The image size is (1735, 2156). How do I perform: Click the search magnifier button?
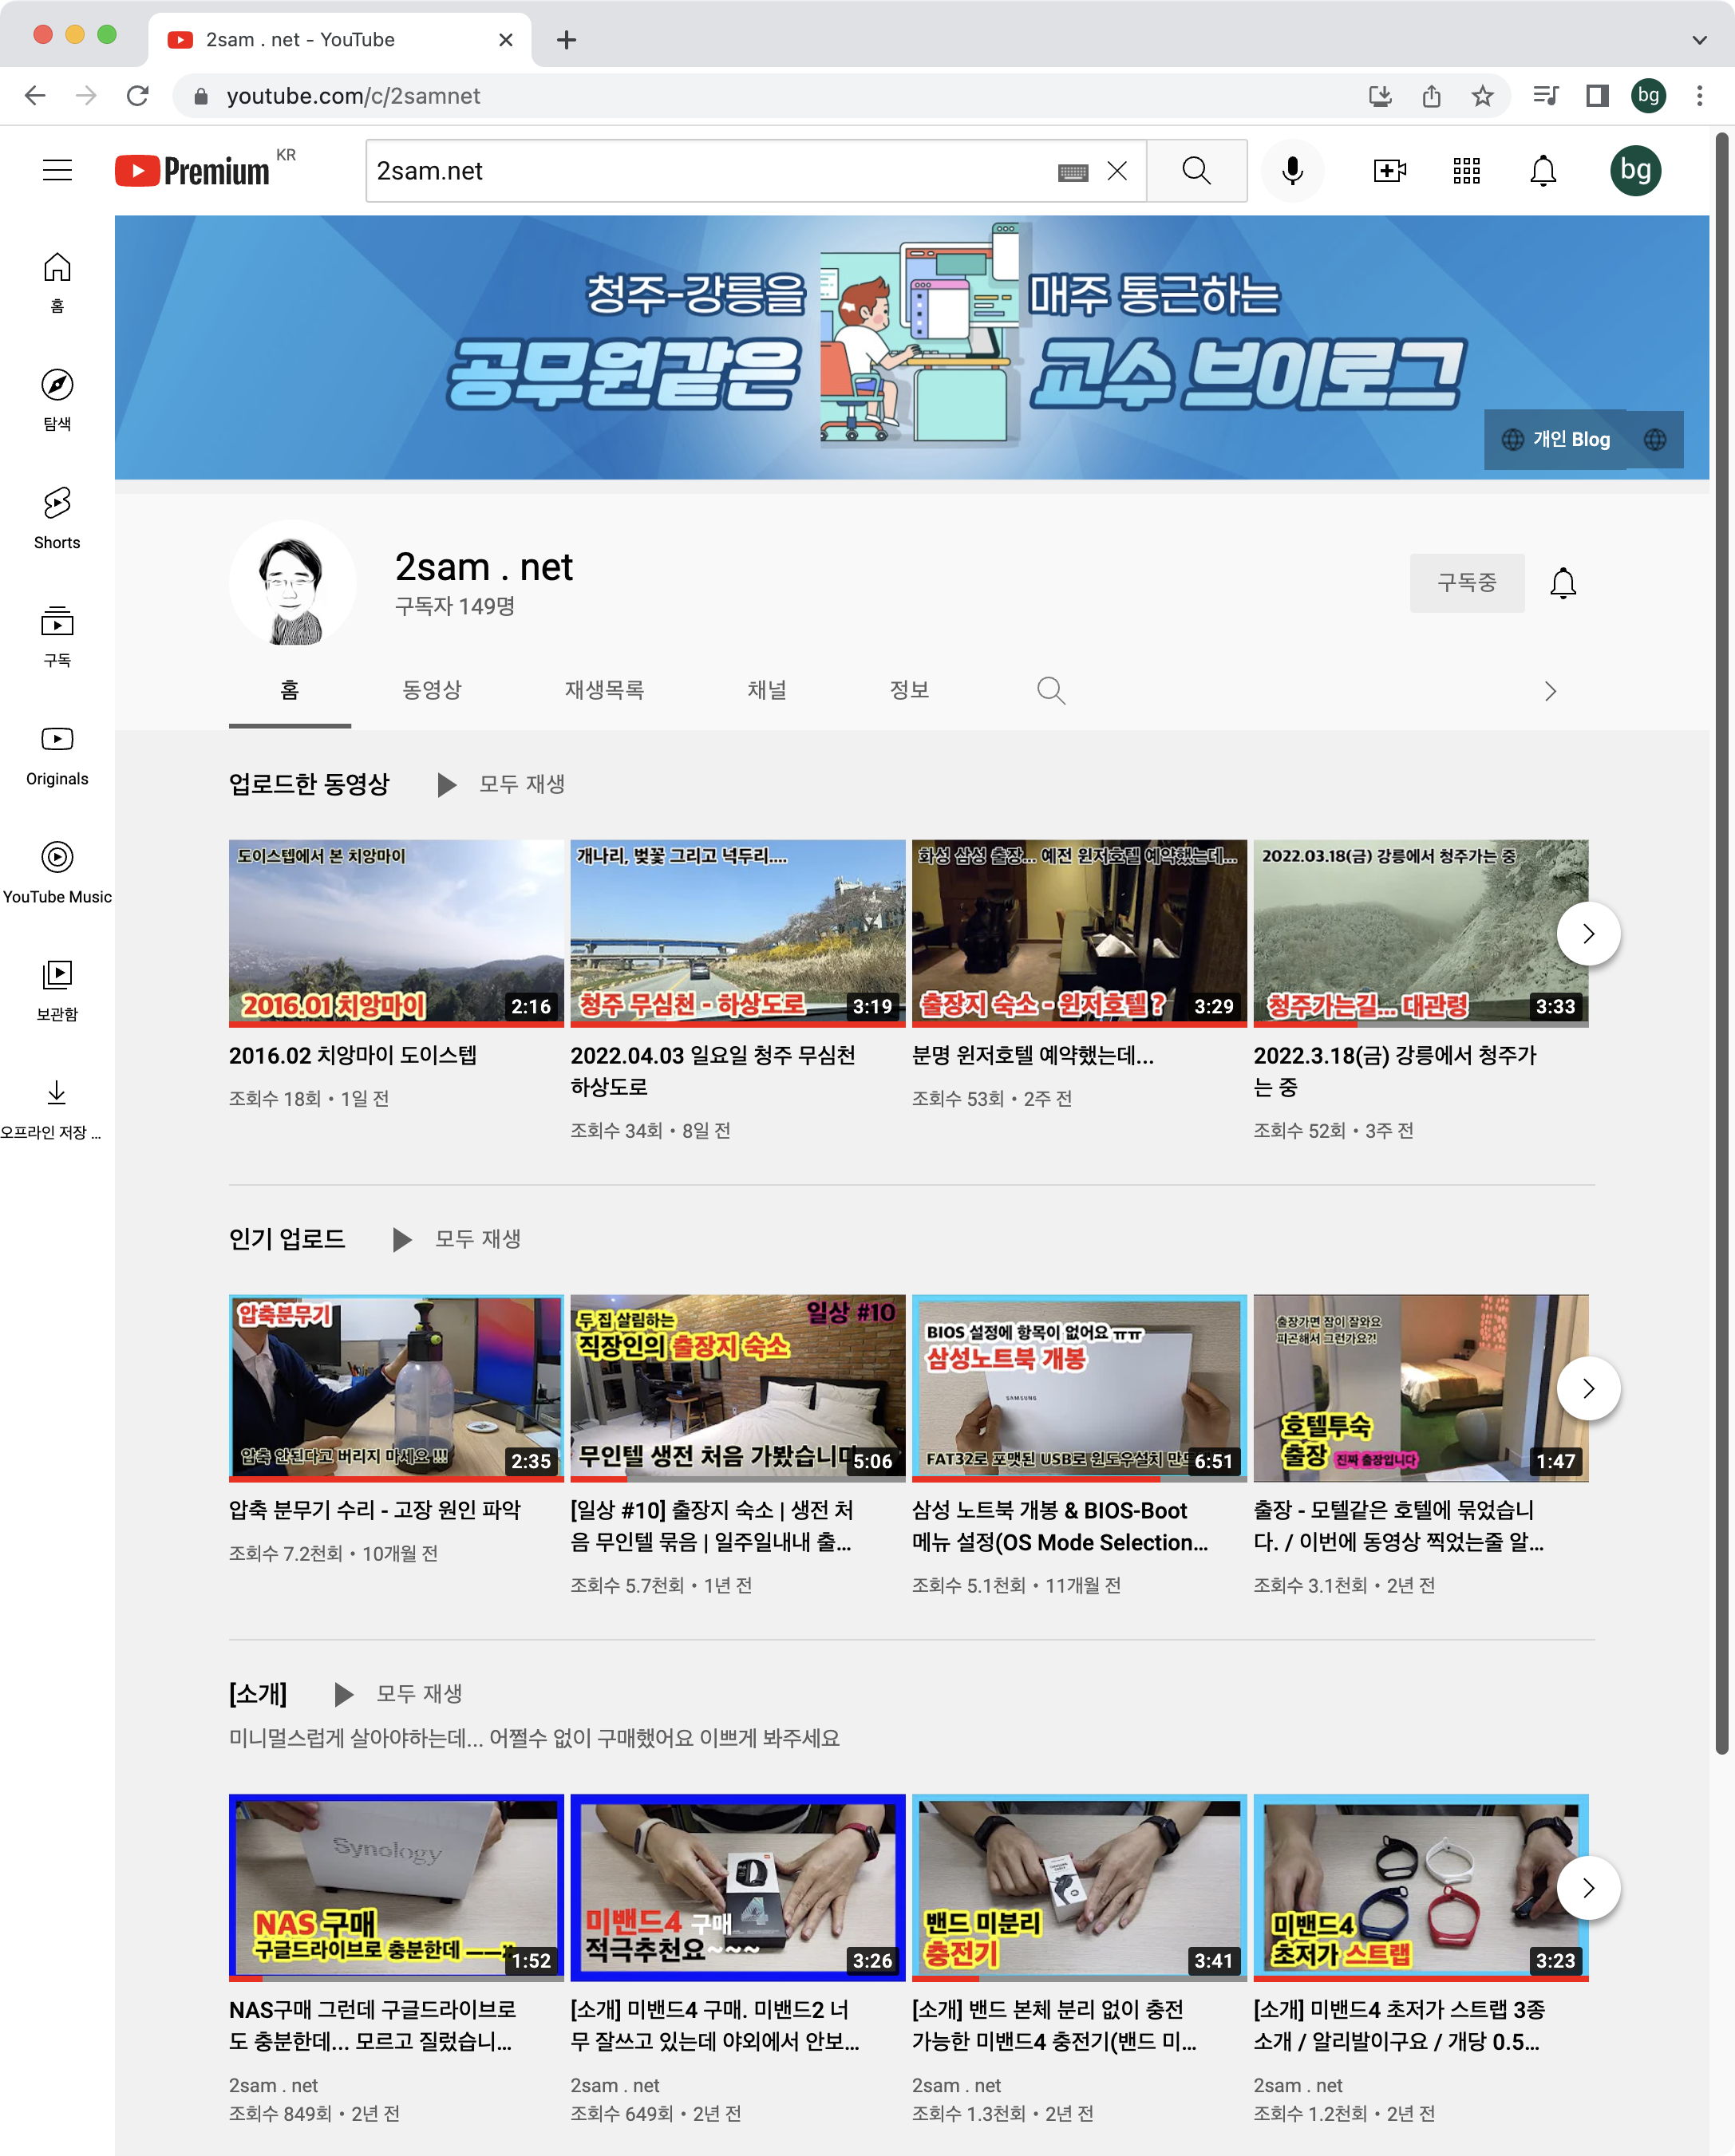tap(1196, 171)
